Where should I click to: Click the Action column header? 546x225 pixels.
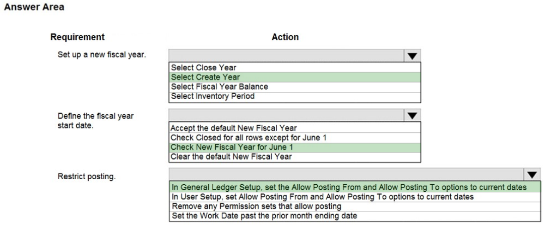point(285,37)
